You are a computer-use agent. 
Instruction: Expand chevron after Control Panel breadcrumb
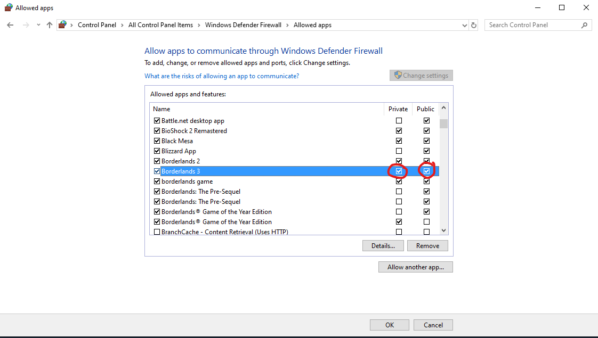pyautogui.click(x=122, y=25)
